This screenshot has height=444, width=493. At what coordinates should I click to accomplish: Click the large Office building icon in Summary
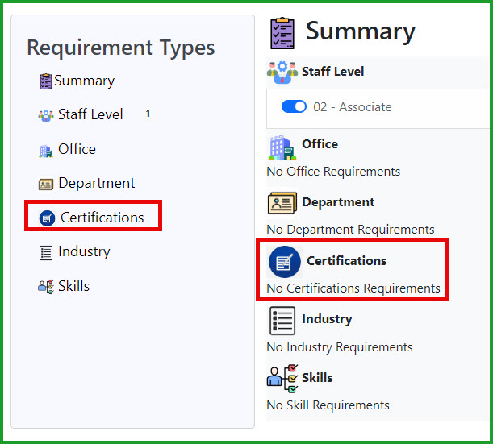click(x=282, y=147)
